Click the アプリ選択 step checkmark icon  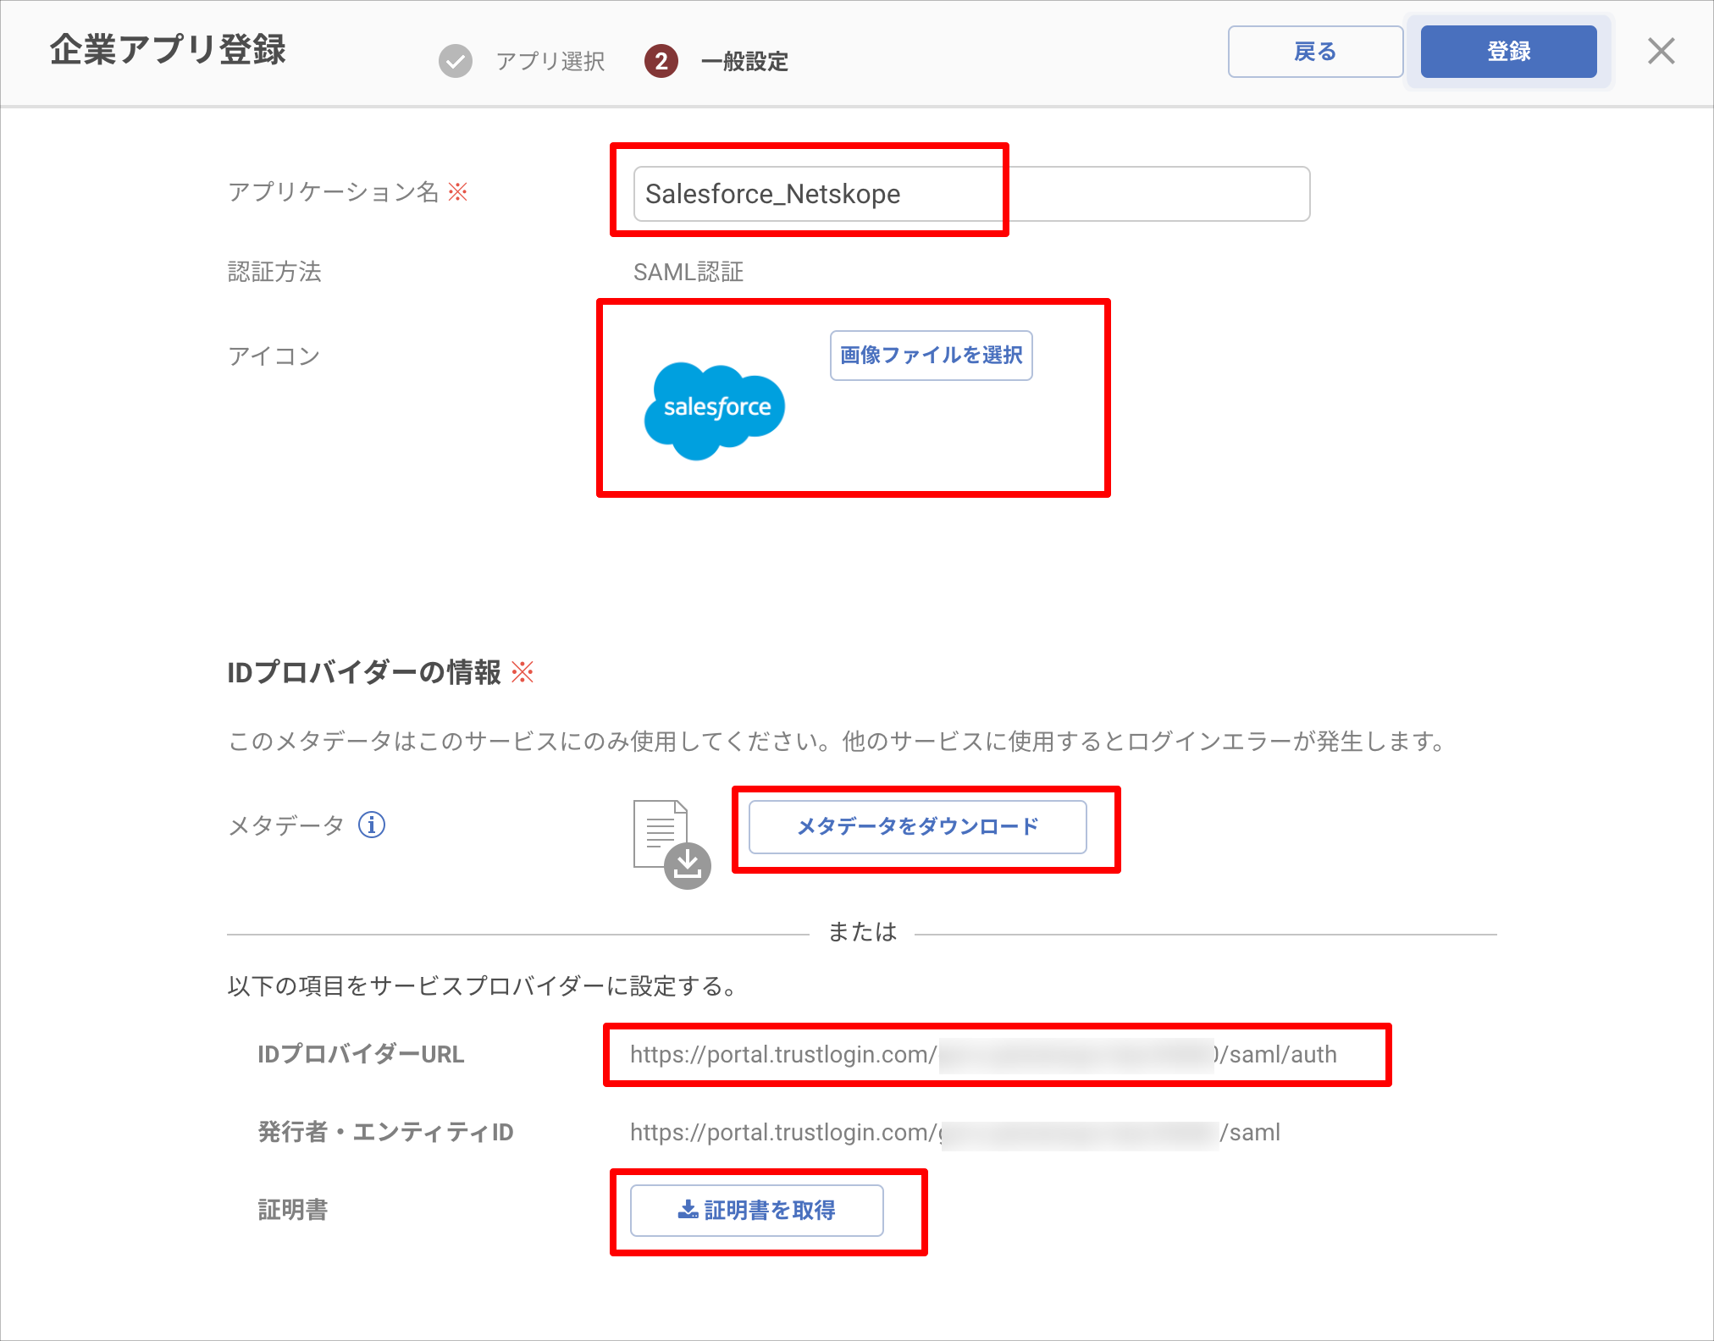coord(456,61)
